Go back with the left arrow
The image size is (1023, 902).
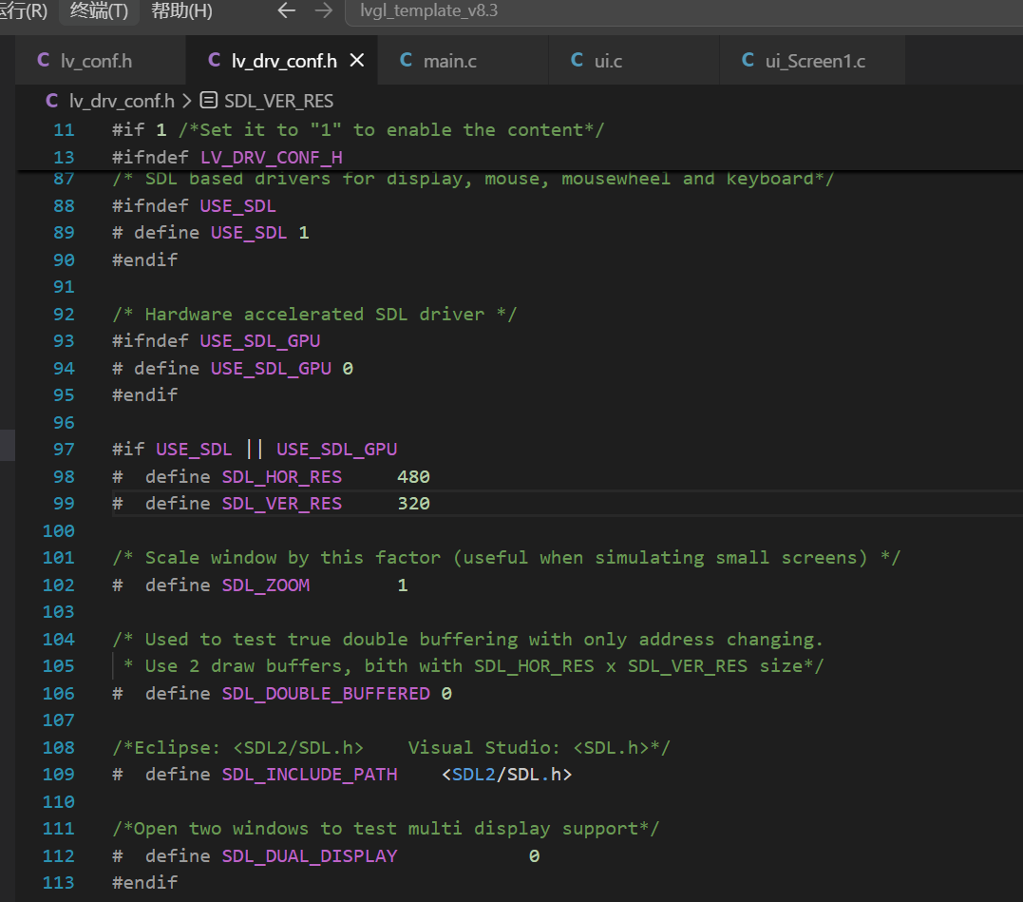coord(287,10)
